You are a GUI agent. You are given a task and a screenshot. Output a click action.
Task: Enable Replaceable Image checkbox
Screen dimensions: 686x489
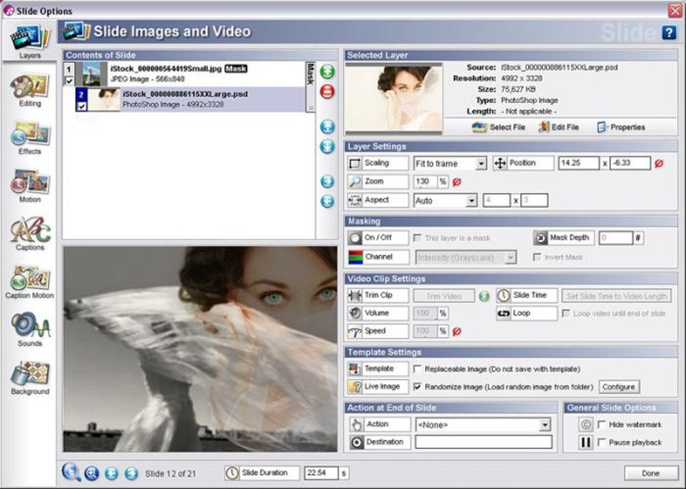(418, 369)
